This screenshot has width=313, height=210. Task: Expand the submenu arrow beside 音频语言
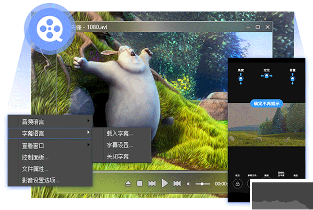[88, 121]
